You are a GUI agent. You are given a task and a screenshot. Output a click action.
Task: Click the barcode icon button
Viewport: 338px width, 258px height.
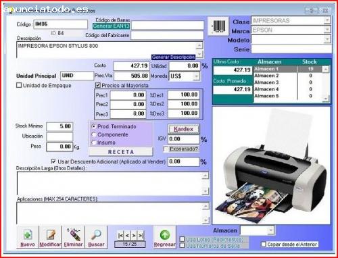pos(218,26)
